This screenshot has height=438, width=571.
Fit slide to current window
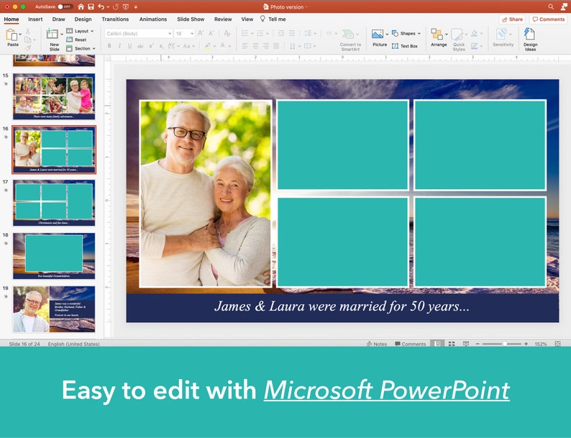(557, 344)
